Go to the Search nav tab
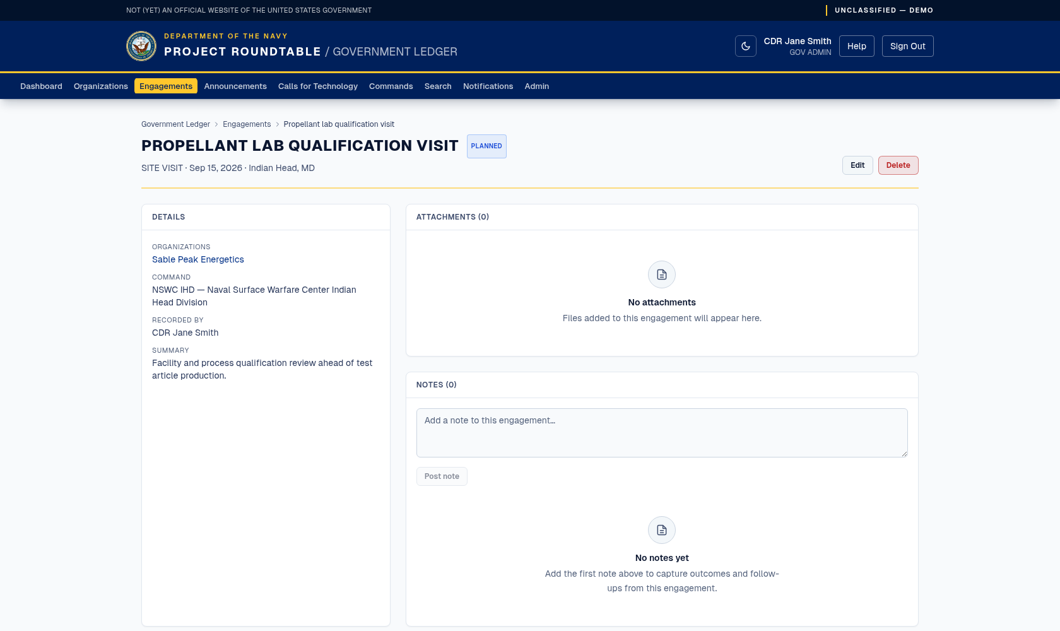This screenshot has width=1060, height=631. [438, 86]
